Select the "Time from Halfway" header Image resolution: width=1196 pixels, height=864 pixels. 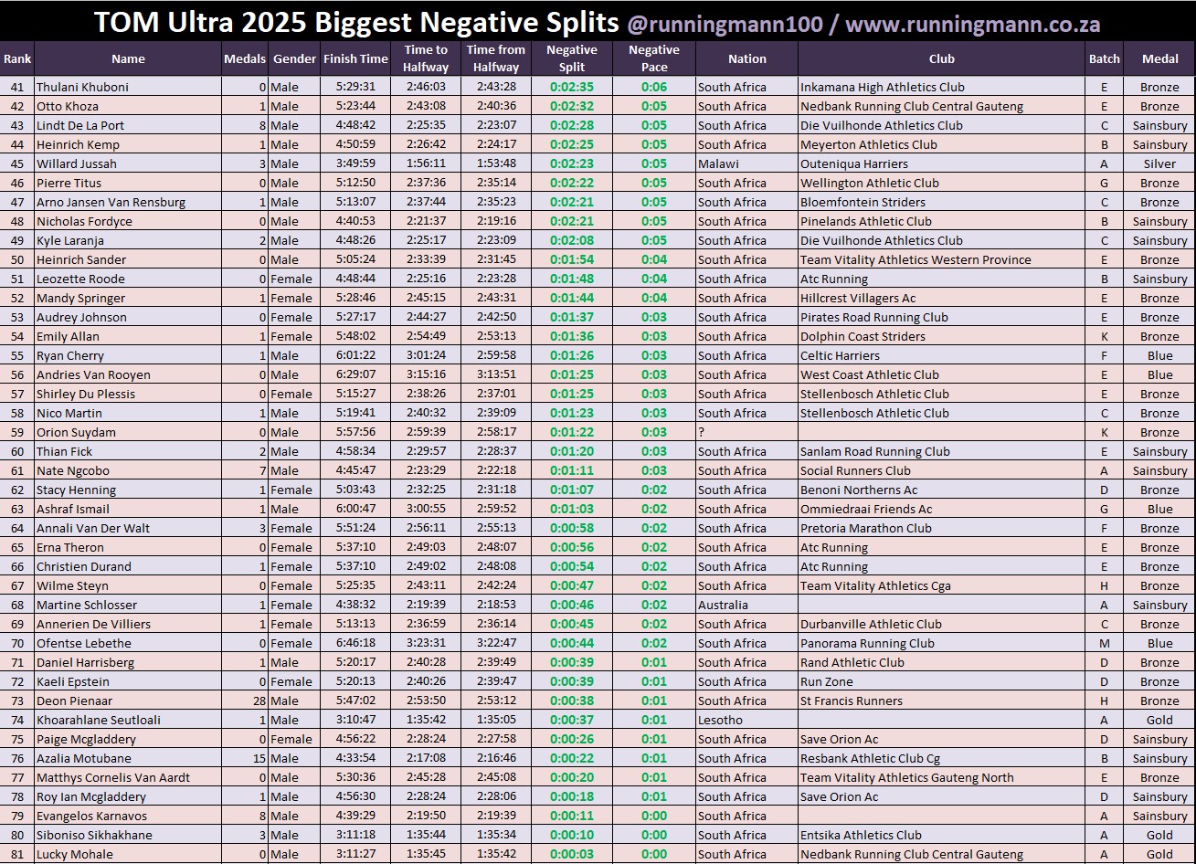point(496,58)
